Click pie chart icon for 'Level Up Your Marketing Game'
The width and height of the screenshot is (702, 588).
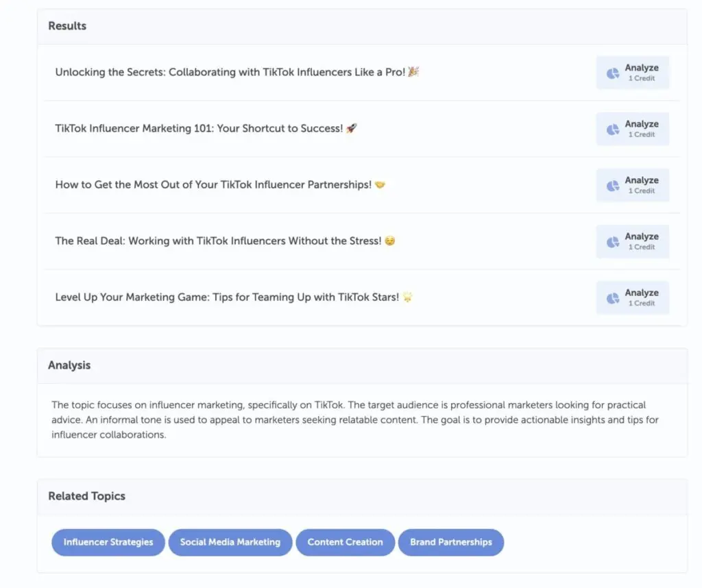pos(612,298)
